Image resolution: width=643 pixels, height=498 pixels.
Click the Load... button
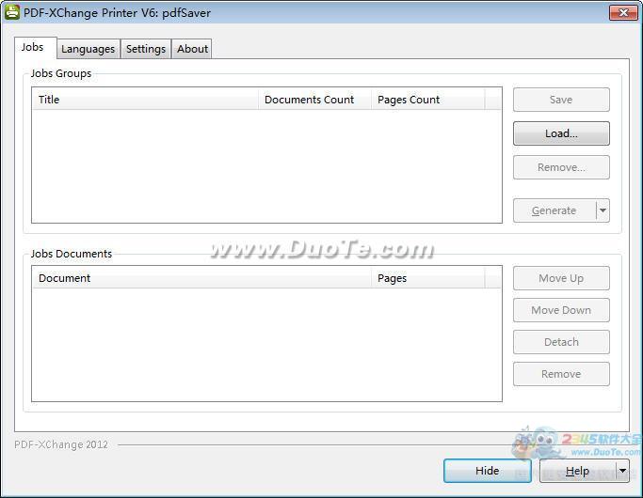[x=561, y=133]
